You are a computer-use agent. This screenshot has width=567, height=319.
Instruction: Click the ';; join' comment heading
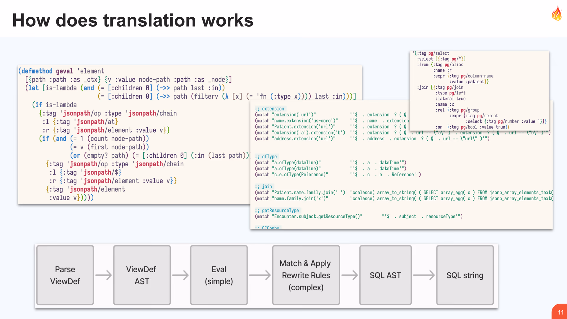[x=264, y=186]
